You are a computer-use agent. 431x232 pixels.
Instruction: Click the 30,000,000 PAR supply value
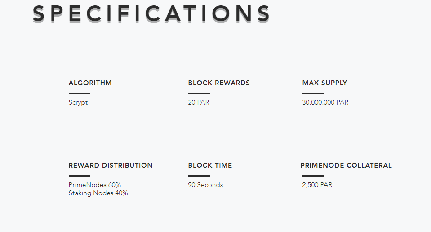click(325, 102)
